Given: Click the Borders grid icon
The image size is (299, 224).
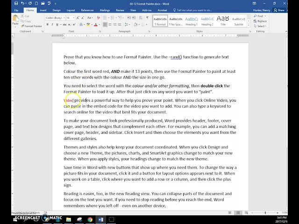Looking at the screenshot, I should pos(142,25).
